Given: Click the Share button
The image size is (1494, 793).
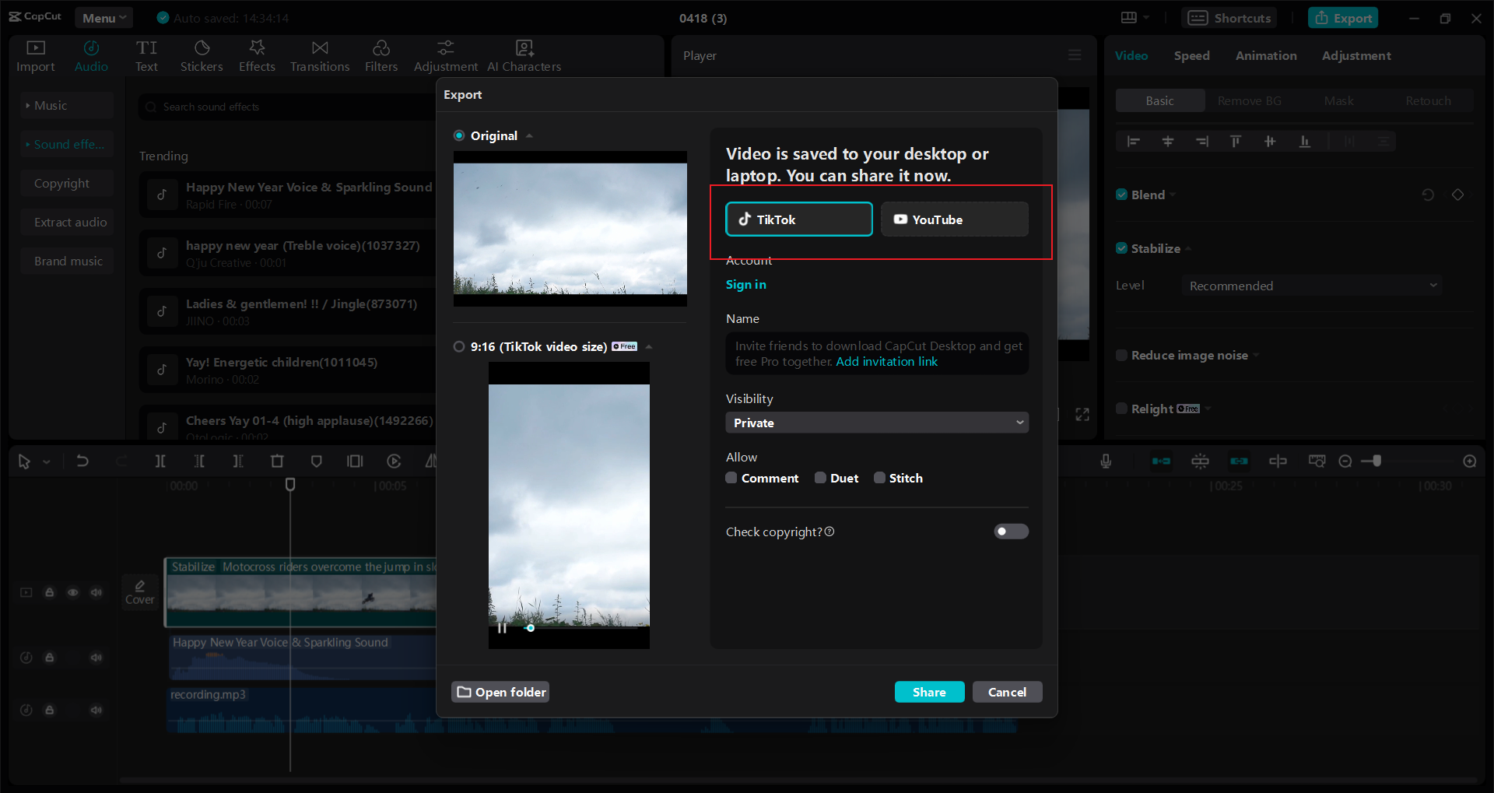Looking at the screenshot, I should tap(929, 692).
